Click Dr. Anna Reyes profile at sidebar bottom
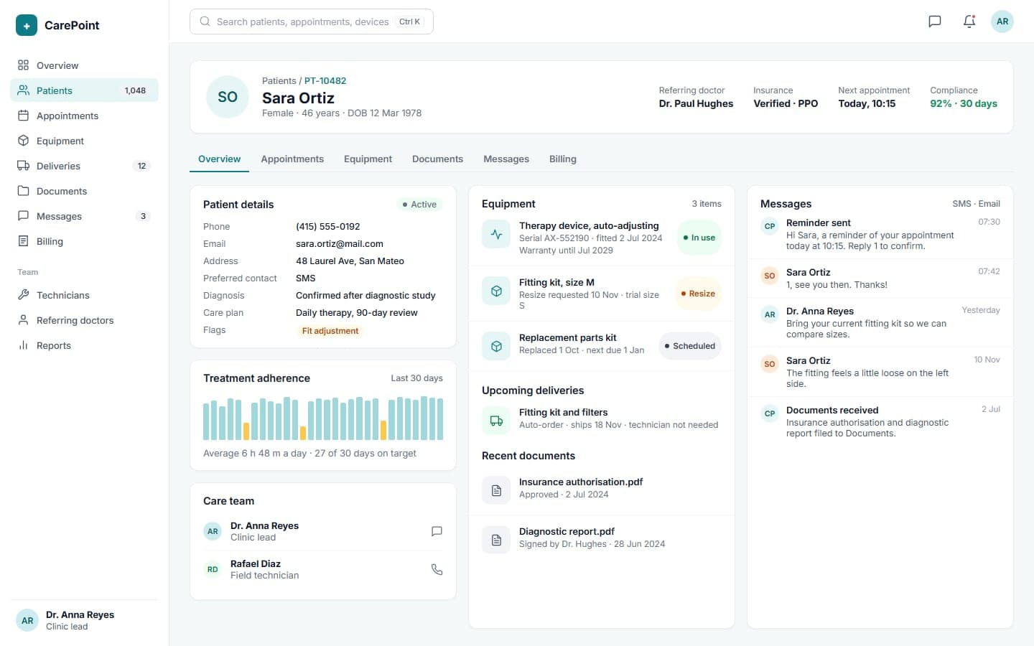The height and width of the screenshot is (646, 1034). (x=85, y=620)
